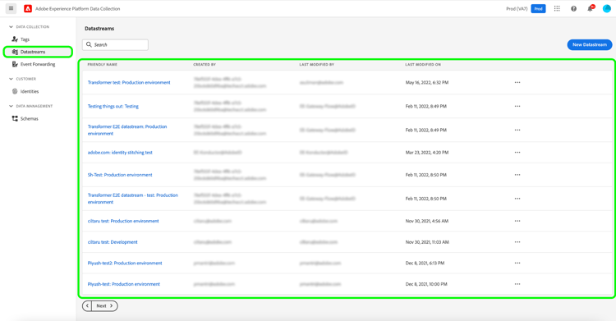Image resolution: width=616 pixels, height=321 pixels.
Task: Select Datastreams in the sidebar
Action: [38, 52]
